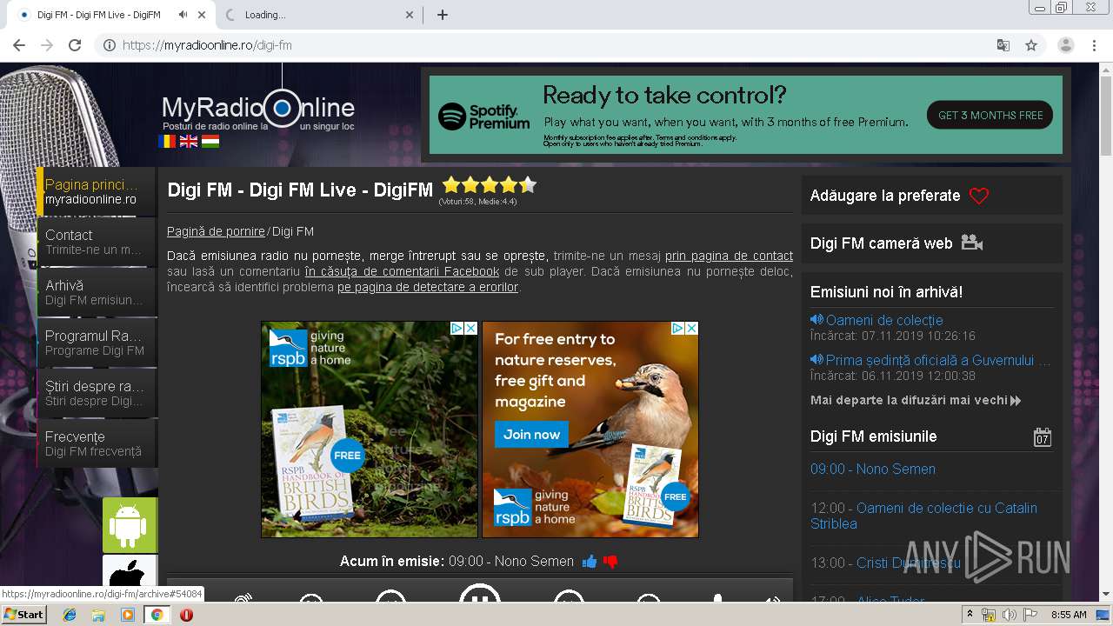Click Join now on RSPB ad
Screen dimensions: 1113x626
click(531, 434)
